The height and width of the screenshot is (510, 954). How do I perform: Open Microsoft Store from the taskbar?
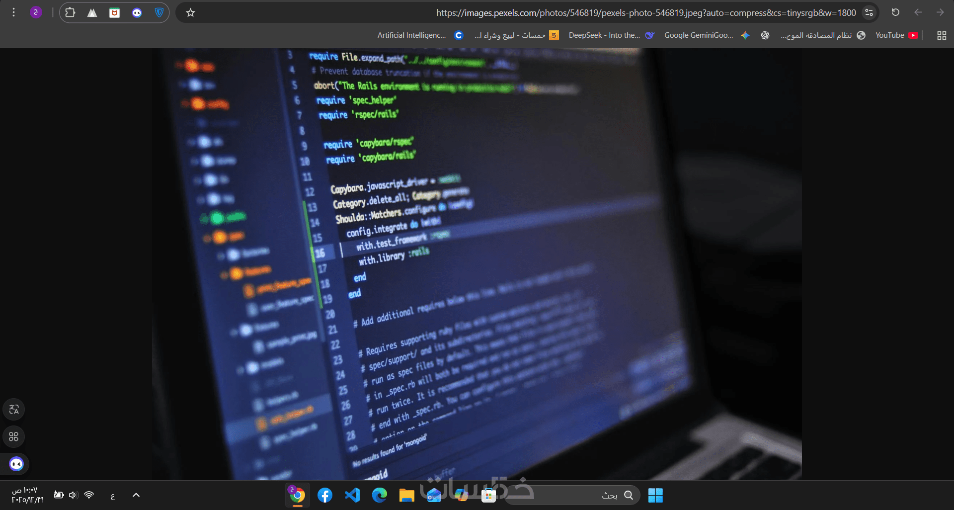pos(488,495)
